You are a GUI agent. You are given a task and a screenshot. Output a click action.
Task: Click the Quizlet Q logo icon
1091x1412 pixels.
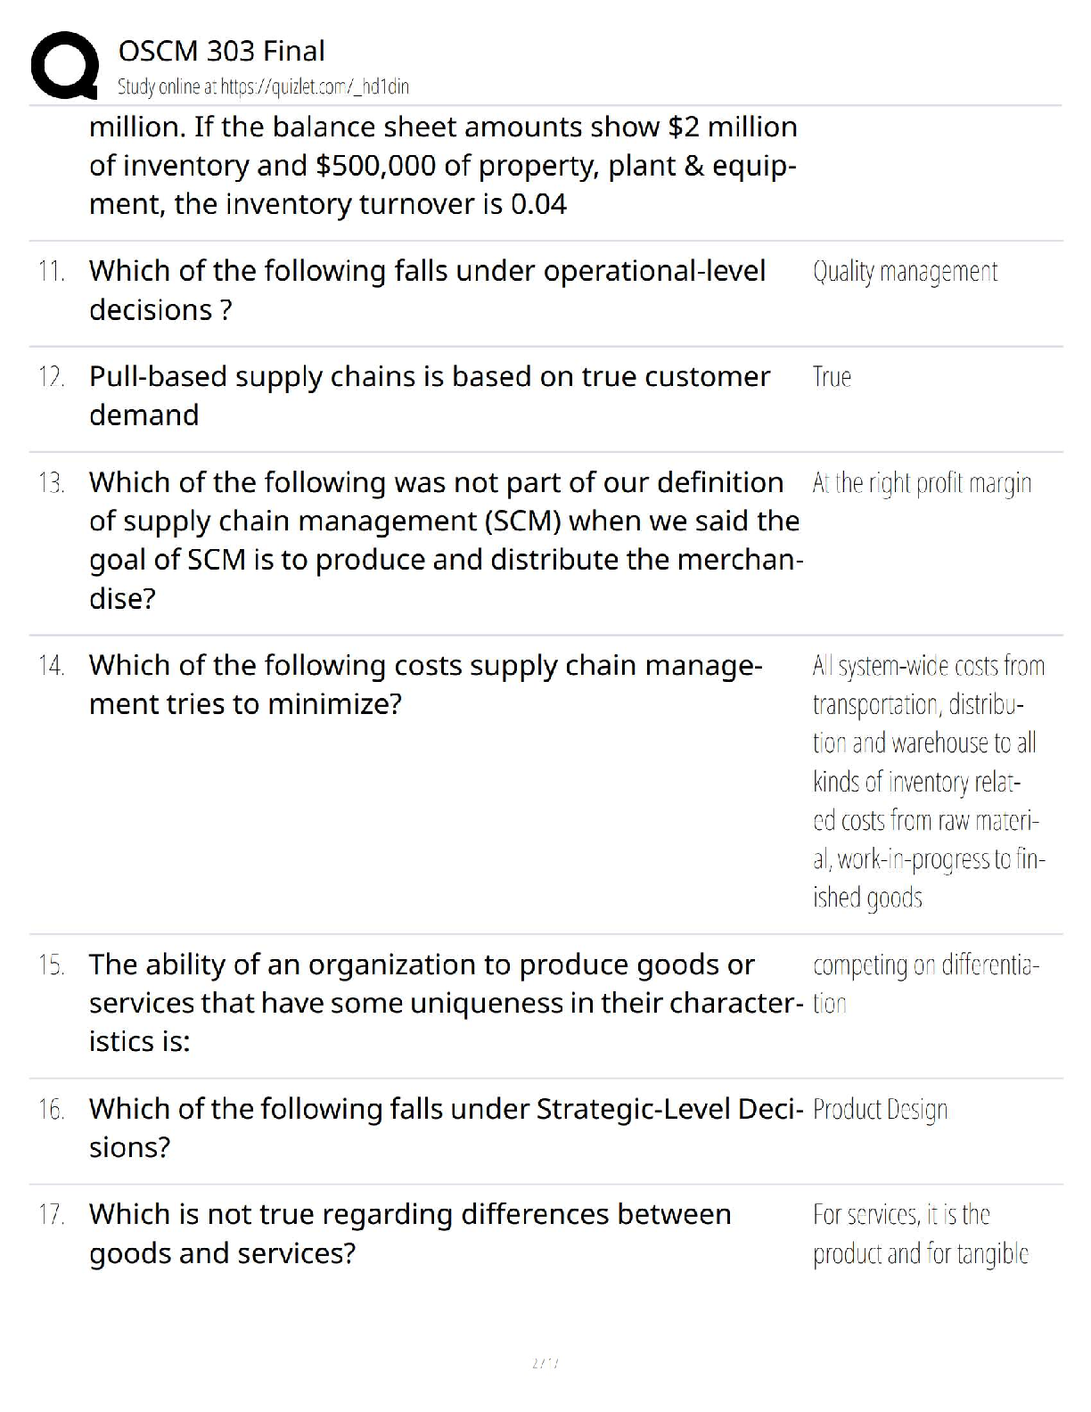pyautogui.click(x=64, y=66)
